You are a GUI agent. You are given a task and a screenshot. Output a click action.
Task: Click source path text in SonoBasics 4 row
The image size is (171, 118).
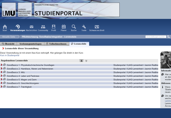(136, 76)
